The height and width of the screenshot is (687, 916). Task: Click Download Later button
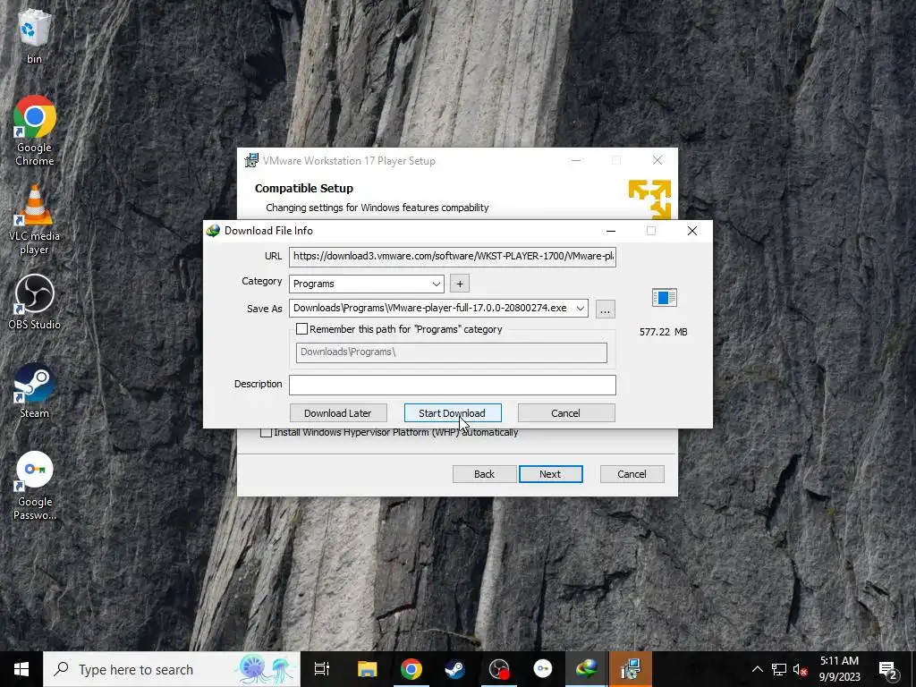point(338,413)
